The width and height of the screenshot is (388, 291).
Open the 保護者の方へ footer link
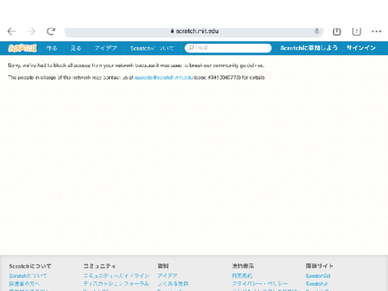click(24, 284)
